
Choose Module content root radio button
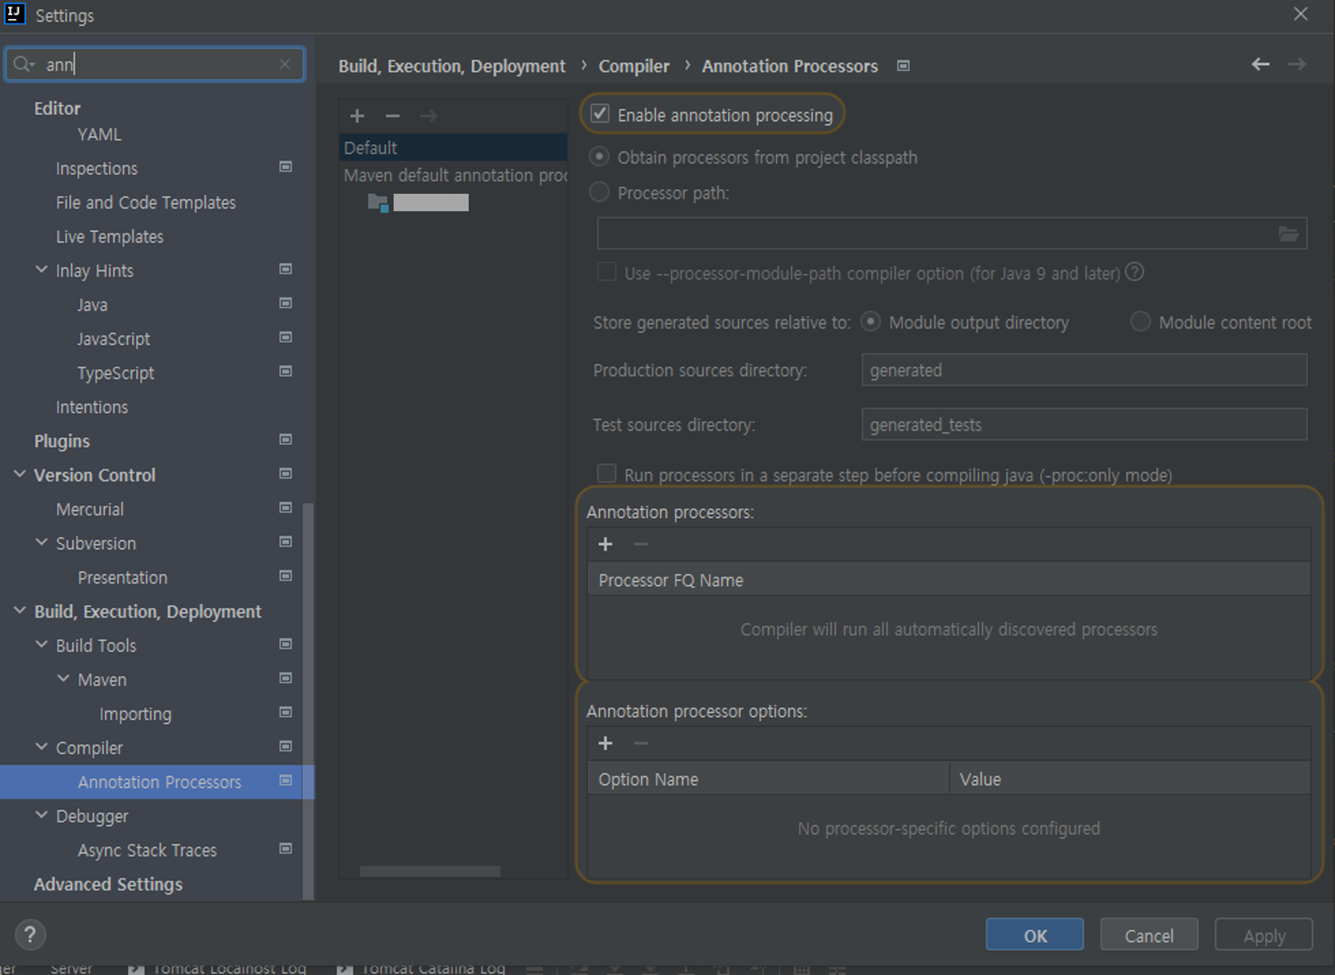[x=1140, y=322]
